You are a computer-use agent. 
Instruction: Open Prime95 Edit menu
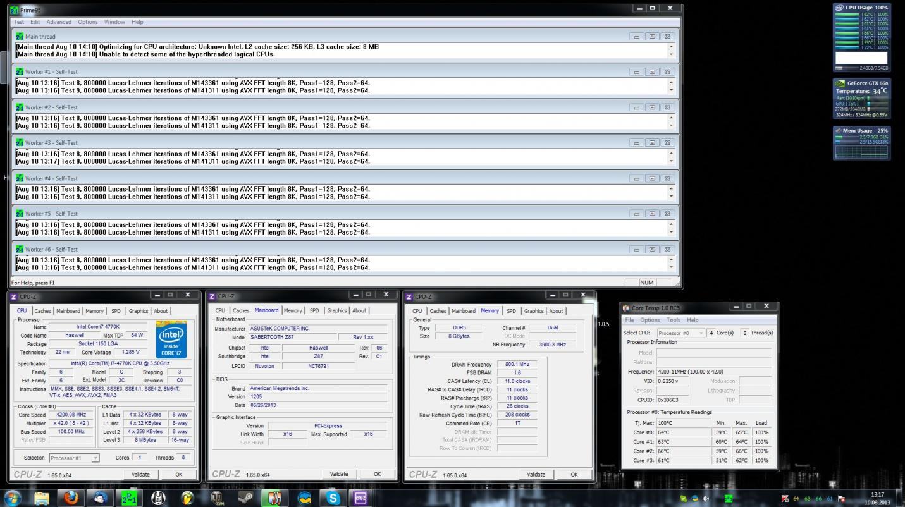pyautogui.click(x=35, y=22)
